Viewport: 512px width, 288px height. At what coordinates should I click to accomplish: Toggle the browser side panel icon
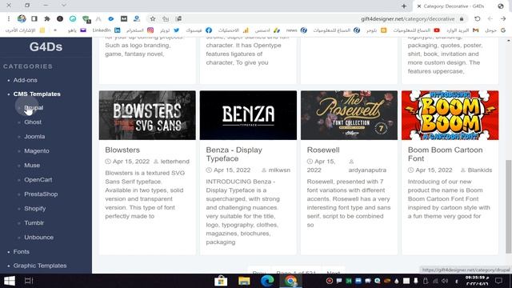coord(34,19)
